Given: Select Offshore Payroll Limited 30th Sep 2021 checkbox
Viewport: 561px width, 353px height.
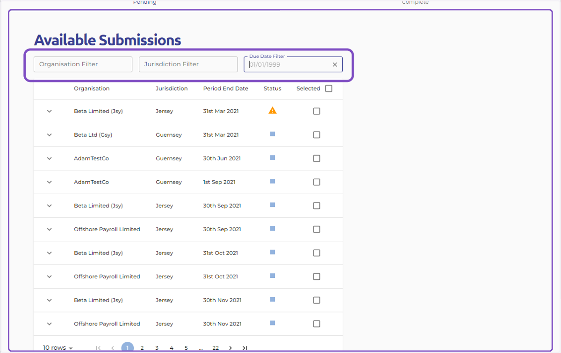Looking at the screenshot, I should tap(316, 229).
